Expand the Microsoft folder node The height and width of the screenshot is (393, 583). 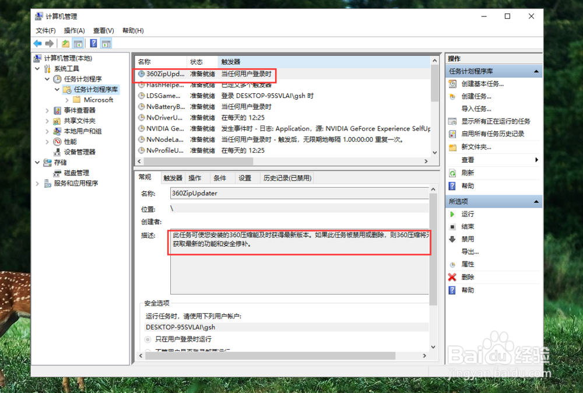tap(67, 100)
